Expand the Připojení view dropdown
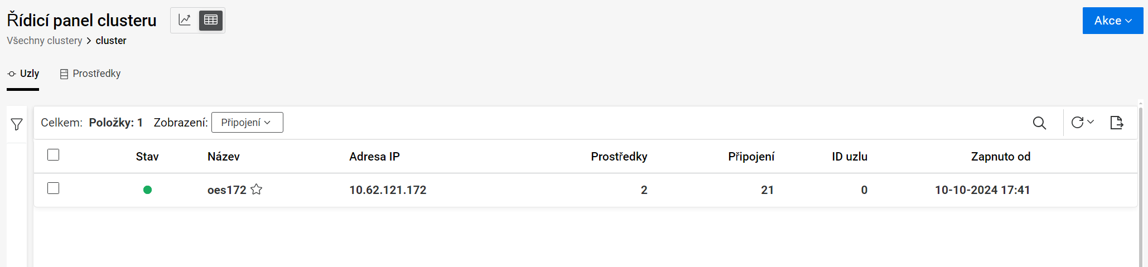This screenshot has width=1148, height=267. pyautogui.click(x=247, y=123)
